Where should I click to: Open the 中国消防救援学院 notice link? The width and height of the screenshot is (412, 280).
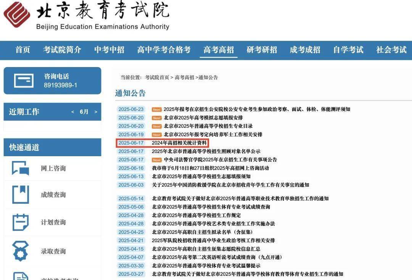tap(230, 185)
